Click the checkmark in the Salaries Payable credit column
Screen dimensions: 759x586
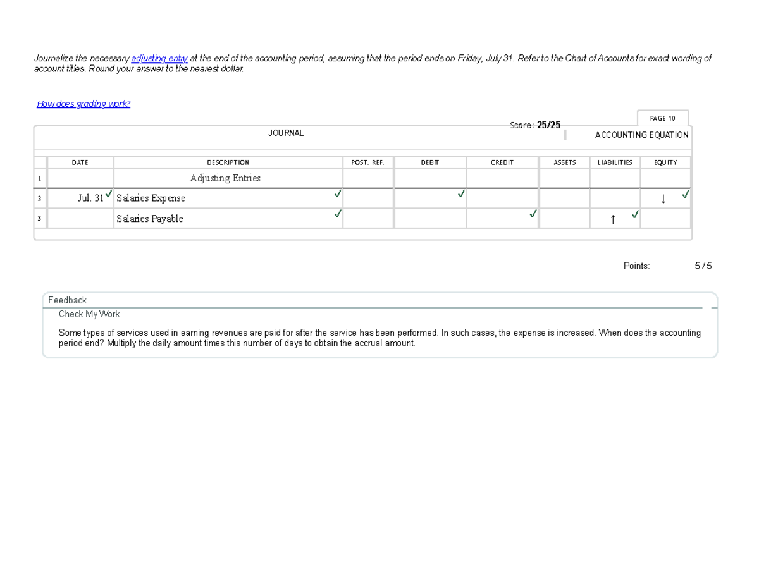click(532, 216)
